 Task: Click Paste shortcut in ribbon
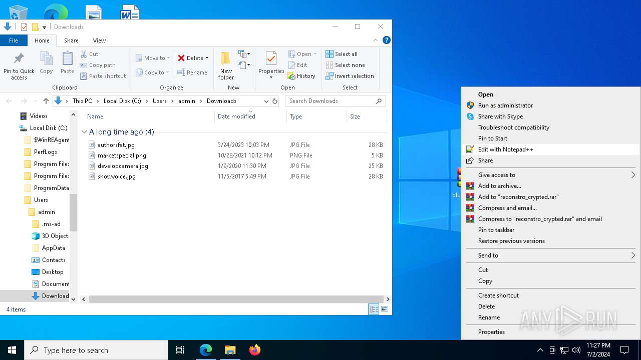103,76
